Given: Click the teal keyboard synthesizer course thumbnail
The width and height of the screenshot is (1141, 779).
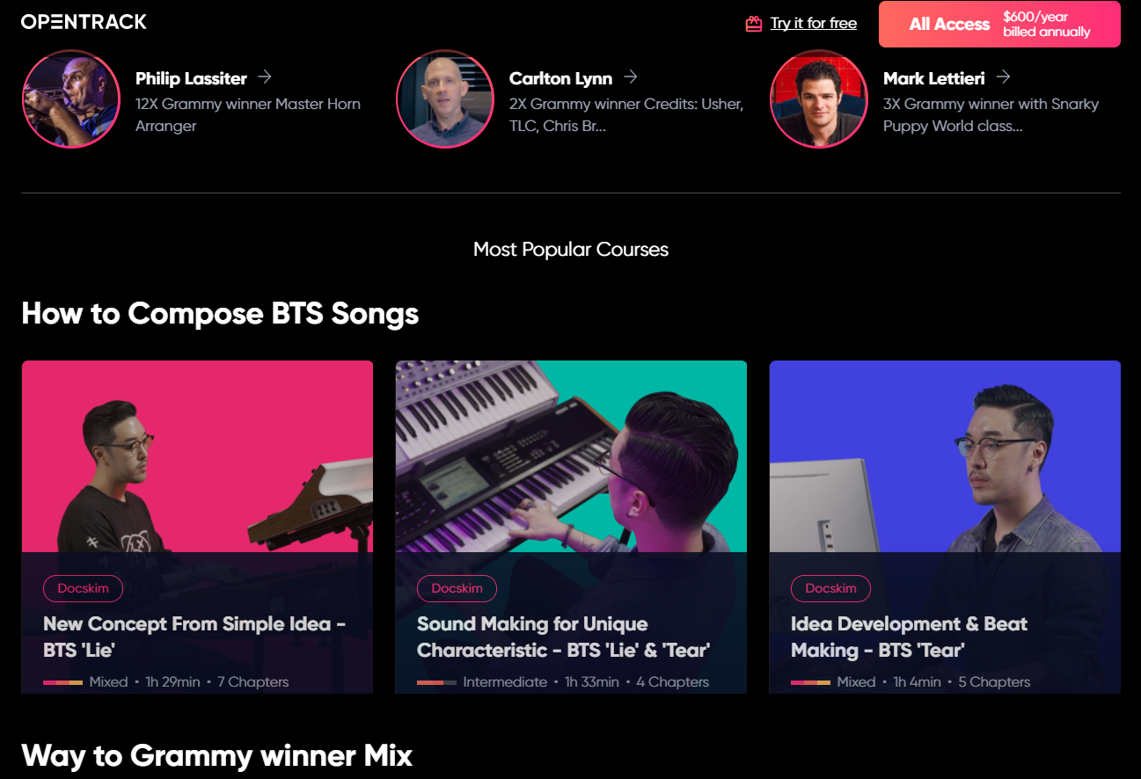Looking at the screenshot, I should tap(571, 456).
